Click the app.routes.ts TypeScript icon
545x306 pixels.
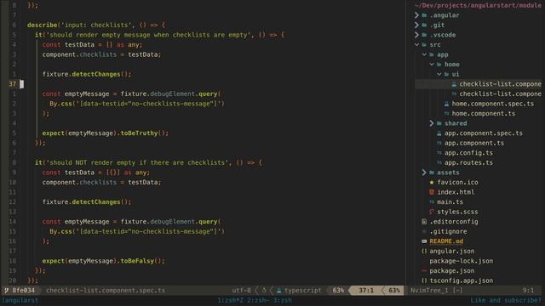coord(439,162)
